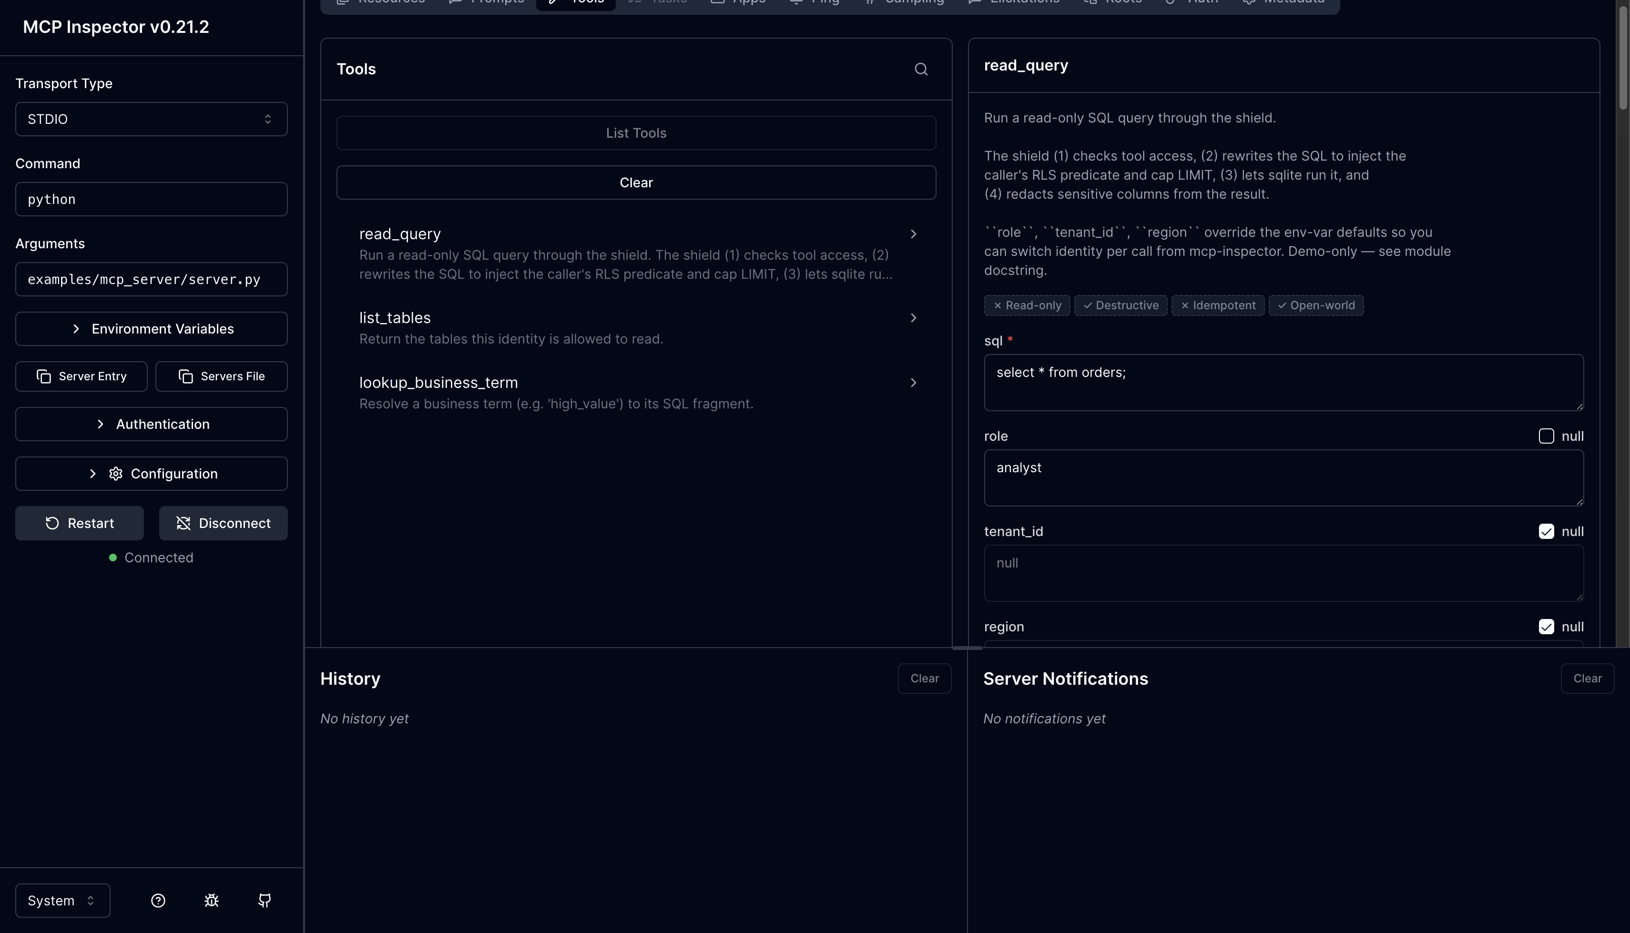Image resolution: width=1630 pixels, height=933 pixels.
Task: Click 'Run a read-only SQL query through the shield.' text
Action: 1130,118
